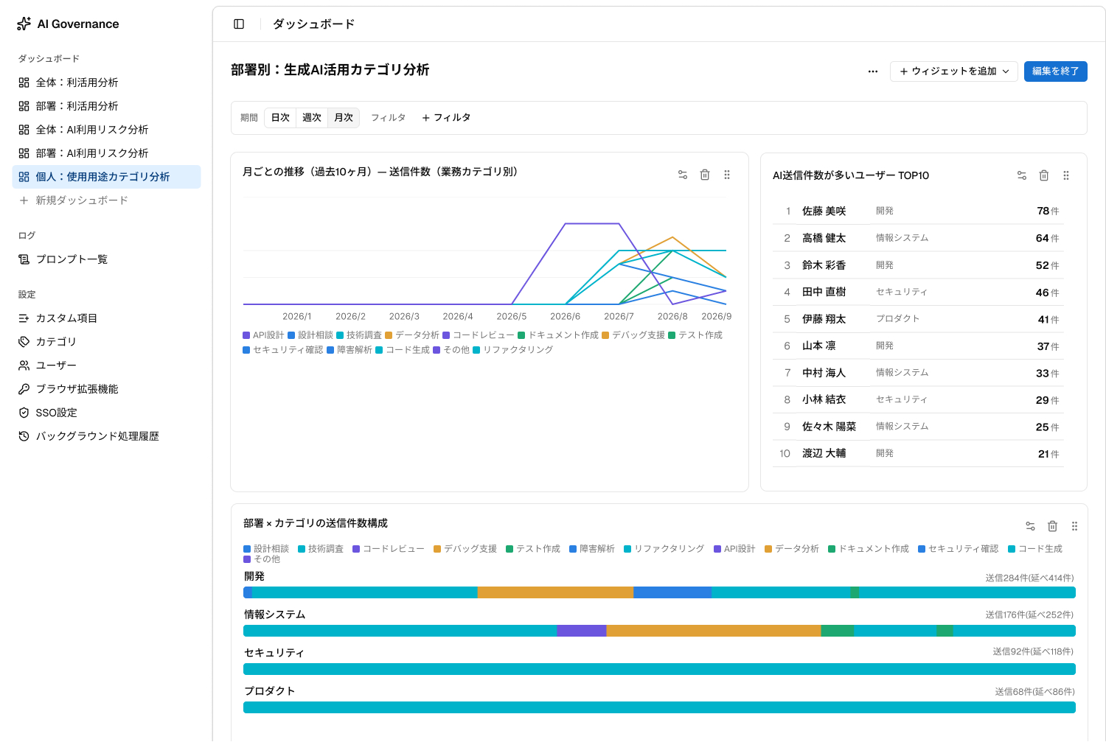Screen dimensions: 1106x742
Task: Click the セキュリティ department bar
Action: coord(659,669)
